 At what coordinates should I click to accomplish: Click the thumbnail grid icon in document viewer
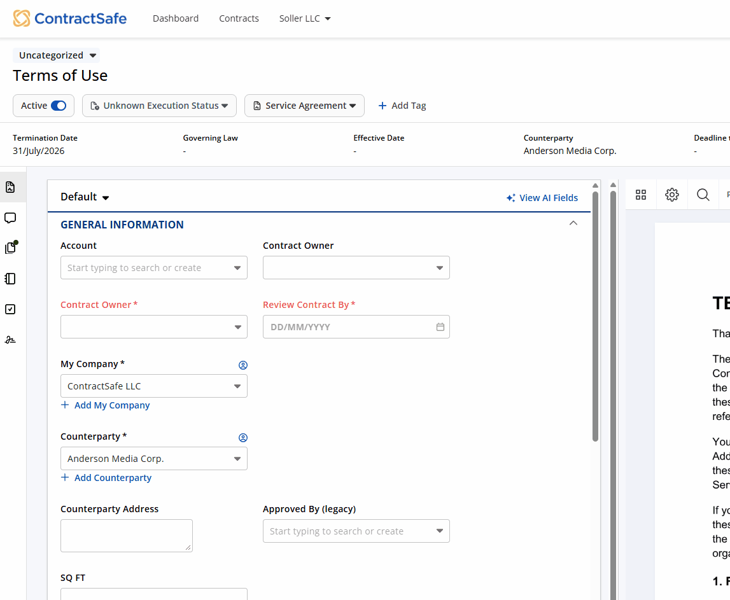click(641, 195)
